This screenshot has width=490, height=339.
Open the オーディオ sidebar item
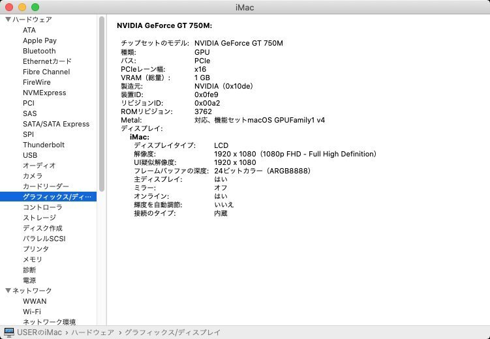39,166
